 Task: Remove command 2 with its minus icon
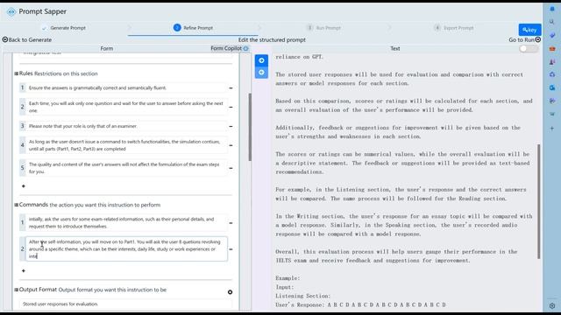[231, 248]
